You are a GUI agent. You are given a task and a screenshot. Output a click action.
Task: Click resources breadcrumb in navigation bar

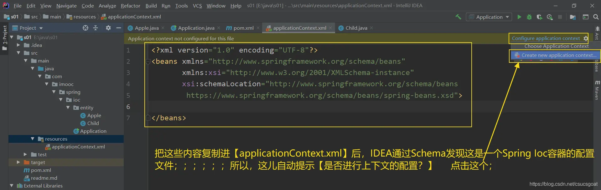pyautogui.click(x=81, y=17)
